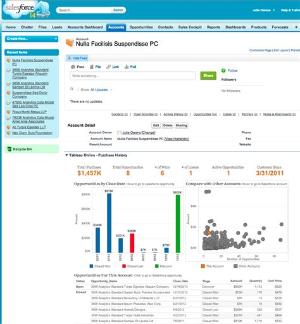Click the orange This Account scatter point
This screenshot has height=324, width=300.
tap(209, 233)
